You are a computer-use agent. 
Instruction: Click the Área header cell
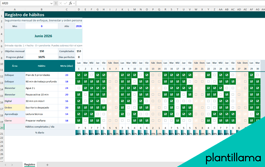click(15, 66)
